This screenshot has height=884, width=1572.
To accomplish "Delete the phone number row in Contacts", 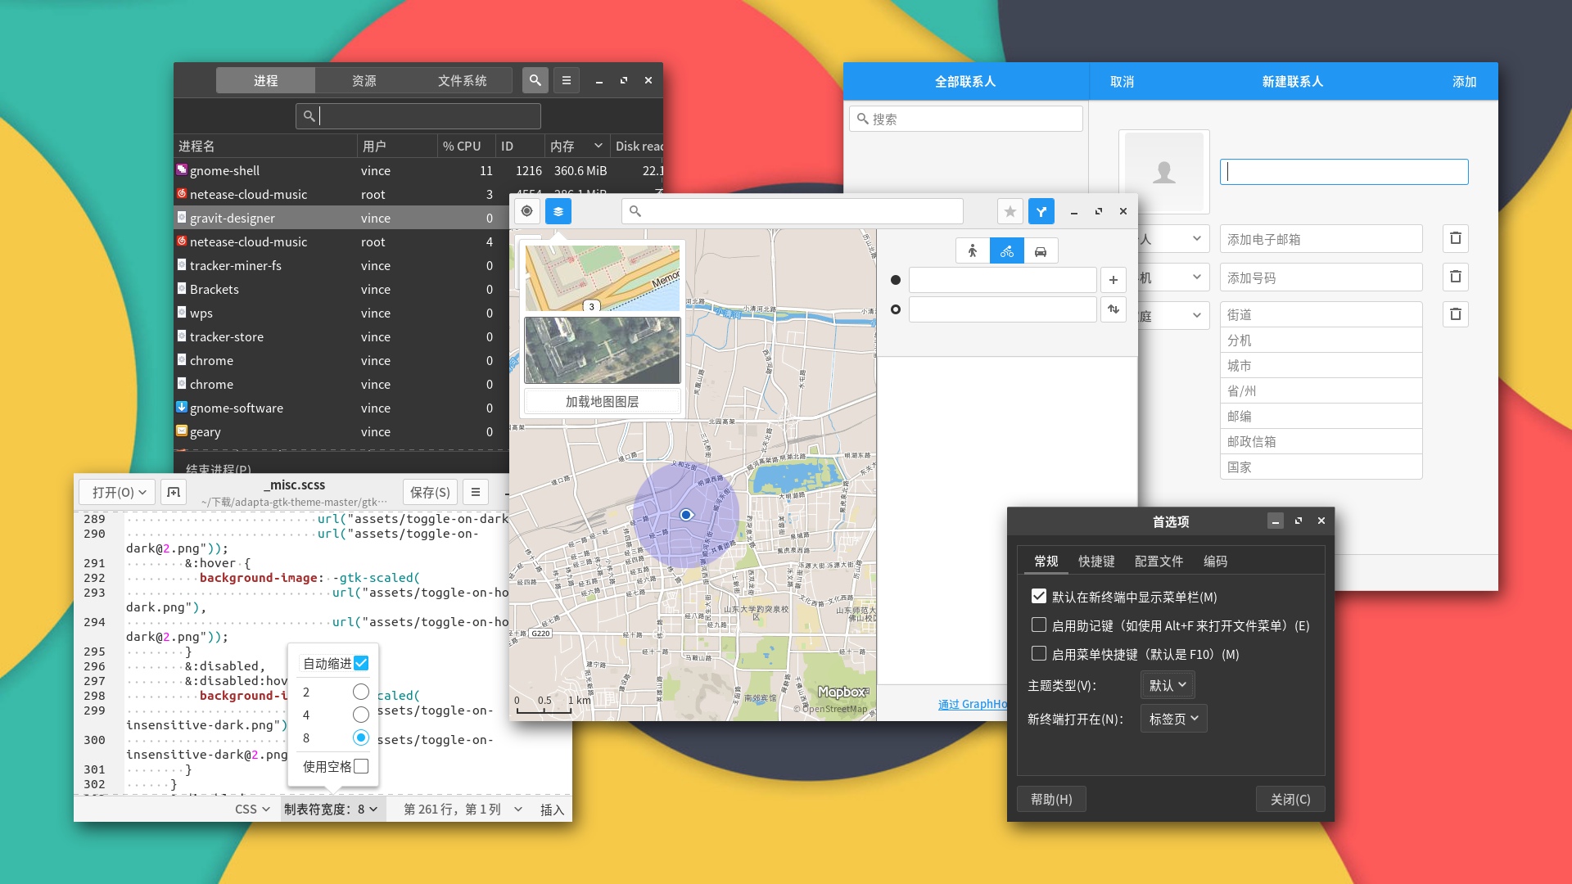I will click(1456, 277).
